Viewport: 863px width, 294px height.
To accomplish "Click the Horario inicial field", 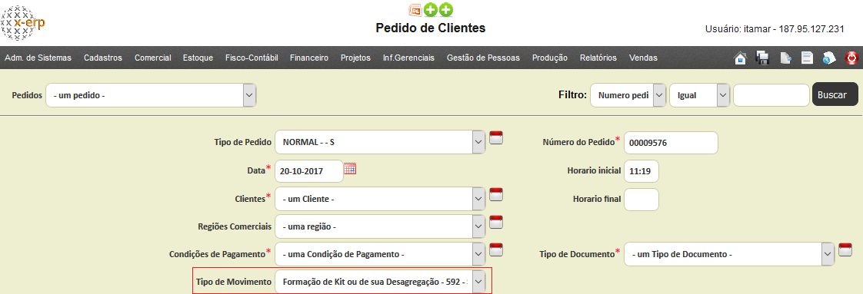I will tap(641, 171).
